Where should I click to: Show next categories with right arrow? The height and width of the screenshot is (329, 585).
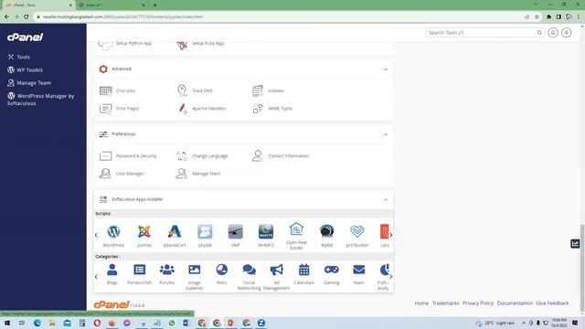pos(390,277)
